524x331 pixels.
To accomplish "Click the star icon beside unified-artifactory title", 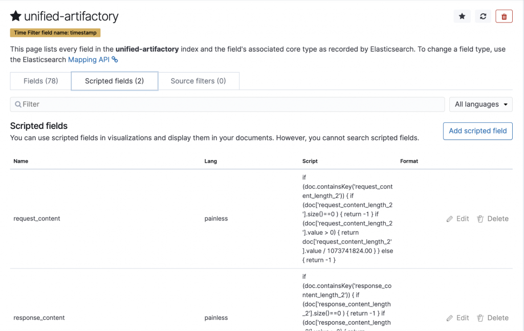I will (x=16, y=16).
